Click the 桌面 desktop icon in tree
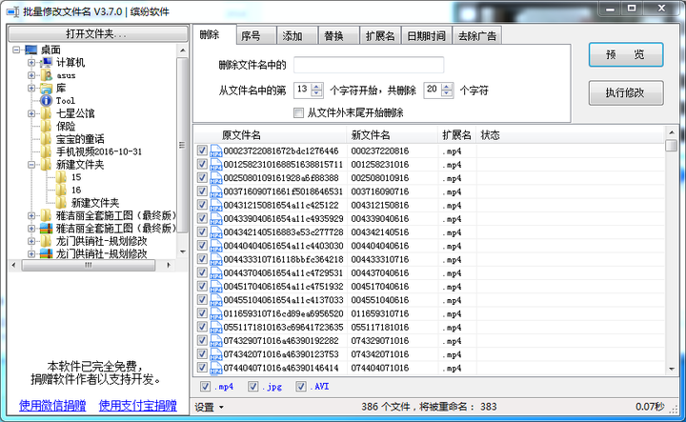The height and width of the screenshot is (422, 686). (31, 50)
